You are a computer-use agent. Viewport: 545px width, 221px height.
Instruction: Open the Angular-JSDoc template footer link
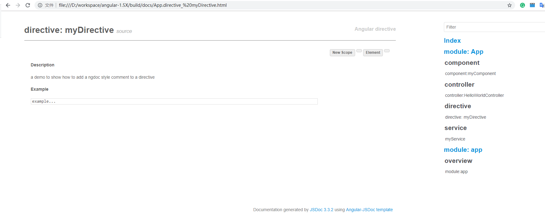pyautogui.click(x=369, y=210)
